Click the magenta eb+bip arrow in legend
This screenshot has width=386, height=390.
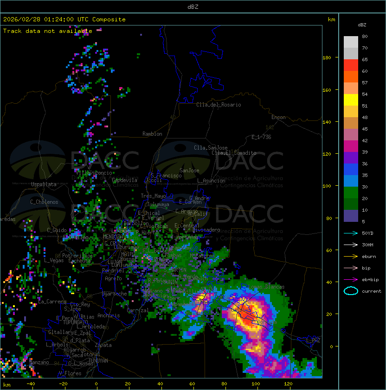351,280
